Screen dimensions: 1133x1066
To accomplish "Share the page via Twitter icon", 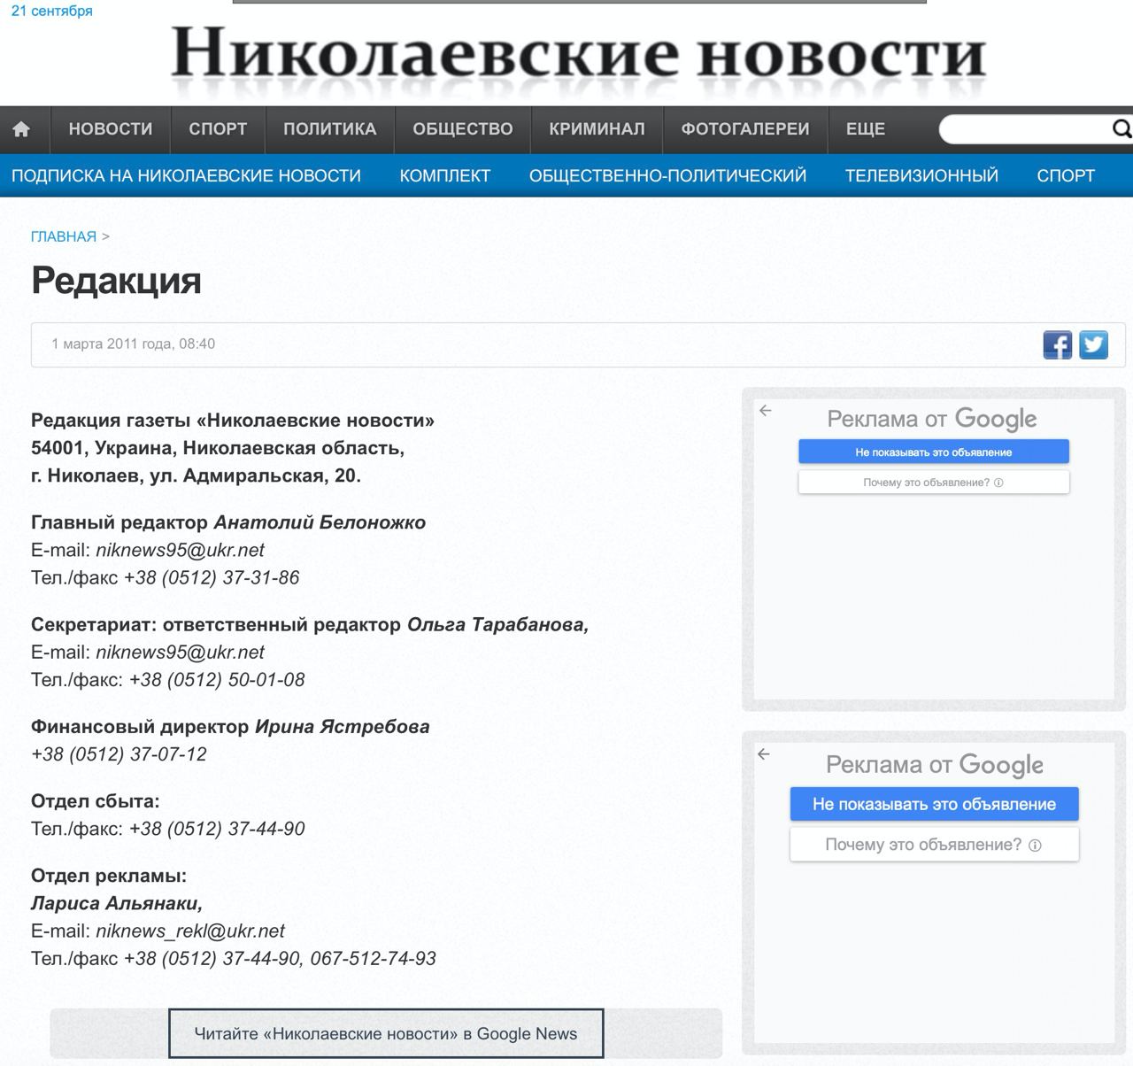I will point(1094,344).
